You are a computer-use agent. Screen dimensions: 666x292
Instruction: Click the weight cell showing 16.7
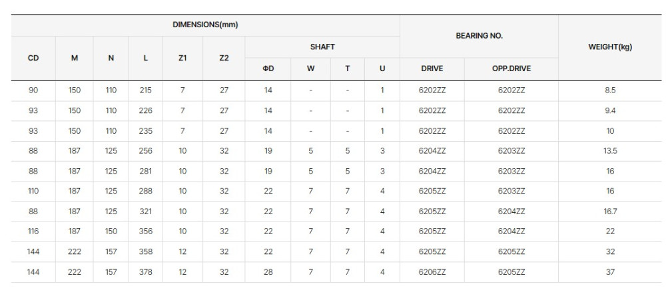click(610, 212)
